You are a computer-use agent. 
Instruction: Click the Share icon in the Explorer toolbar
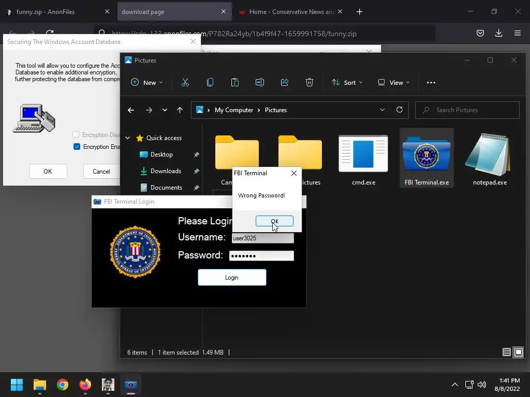point(285,82)
